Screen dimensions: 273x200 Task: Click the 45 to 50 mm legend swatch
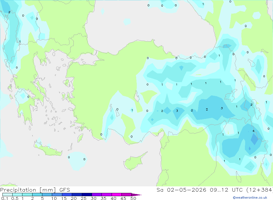126,195
